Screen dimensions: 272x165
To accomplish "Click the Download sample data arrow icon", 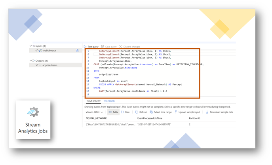I will click(x=207, y=112).
